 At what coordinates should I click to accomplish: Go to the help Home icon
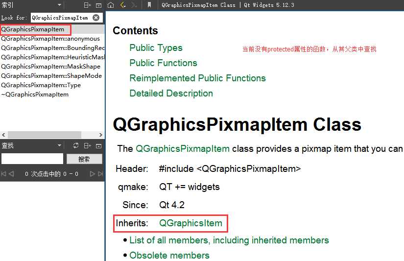tap(111, 5)
